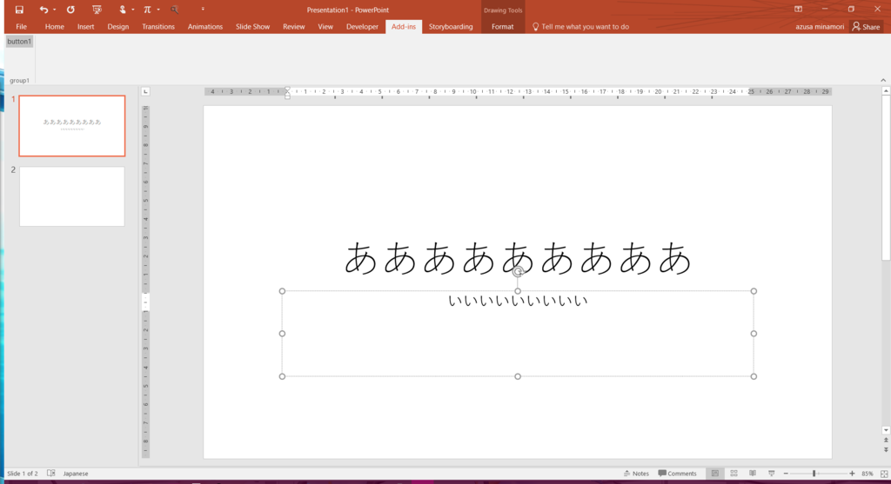891x484 pixels.
Task: Toggle the Notes pane
Action: [x=636, y=474]
